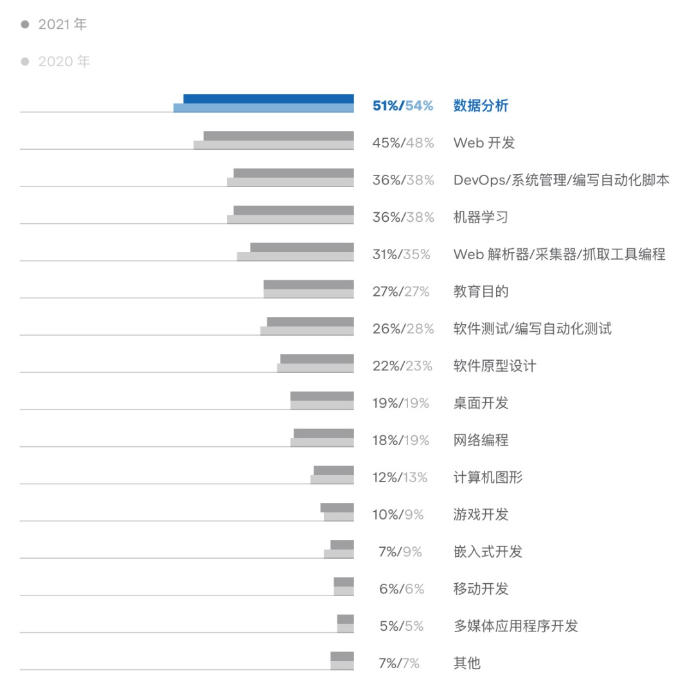Select the 嵌入式开发 label
694x697 pixels.
point(488,552)
